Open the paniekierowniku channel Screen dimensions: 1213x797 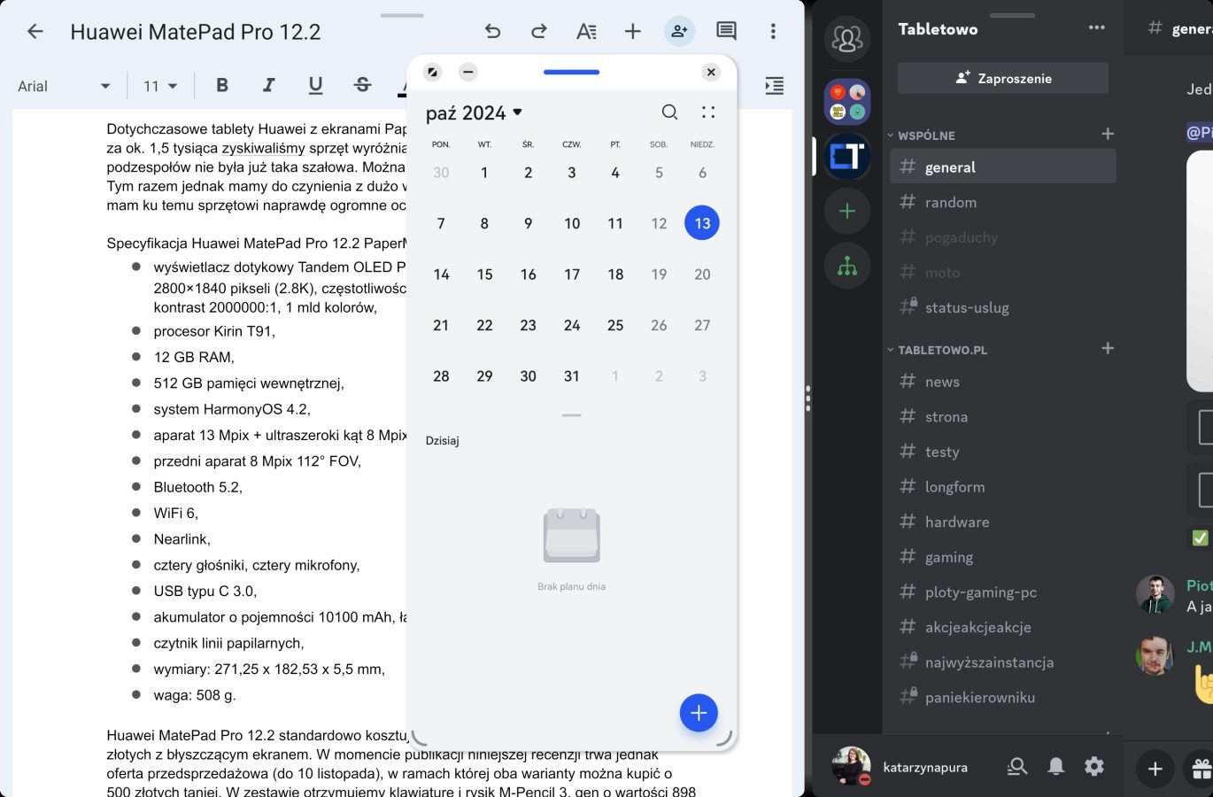[x=1003, y=697]
